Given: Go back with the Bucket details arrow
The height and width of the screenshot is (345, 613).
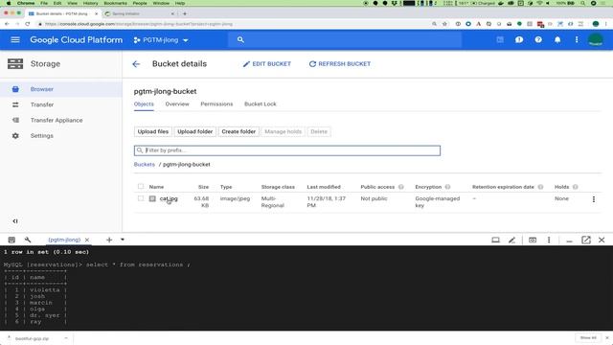Looking at the screenshot, I should pos(136,64).
